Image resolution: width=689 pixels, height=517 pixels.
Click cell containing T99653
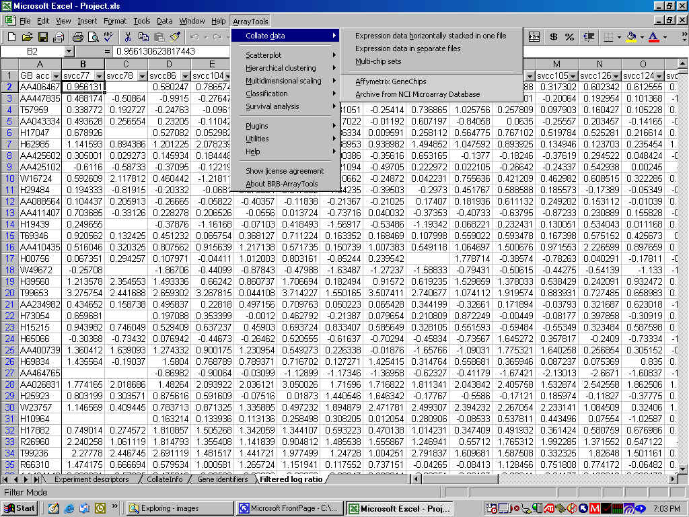pyautogui.click(x=40, y=293)
